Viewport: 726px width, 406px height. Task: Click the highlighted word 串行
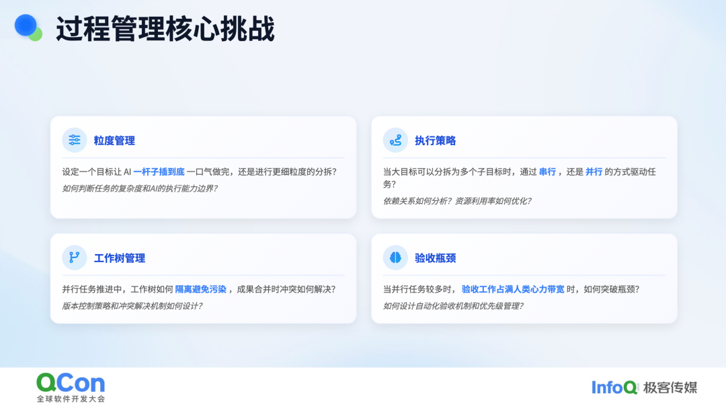click(547, 172)
